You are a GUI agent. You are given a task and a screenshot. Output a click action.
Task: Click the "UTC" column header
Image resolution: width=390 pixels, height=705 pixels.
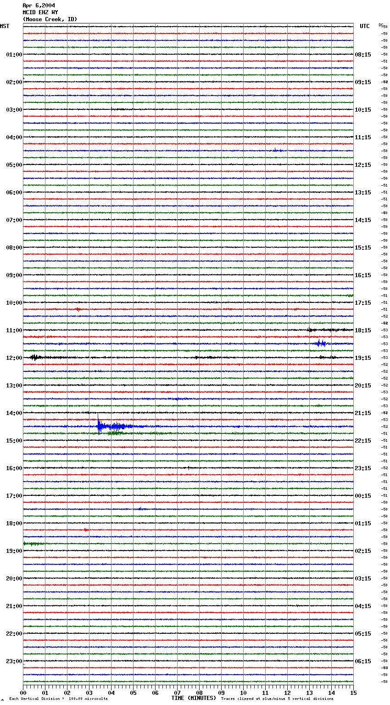(x=365, y=26)
